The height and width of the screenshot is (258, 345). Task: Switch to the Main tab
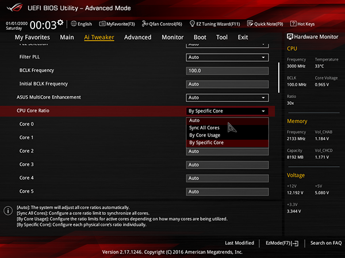pos(67,37)
